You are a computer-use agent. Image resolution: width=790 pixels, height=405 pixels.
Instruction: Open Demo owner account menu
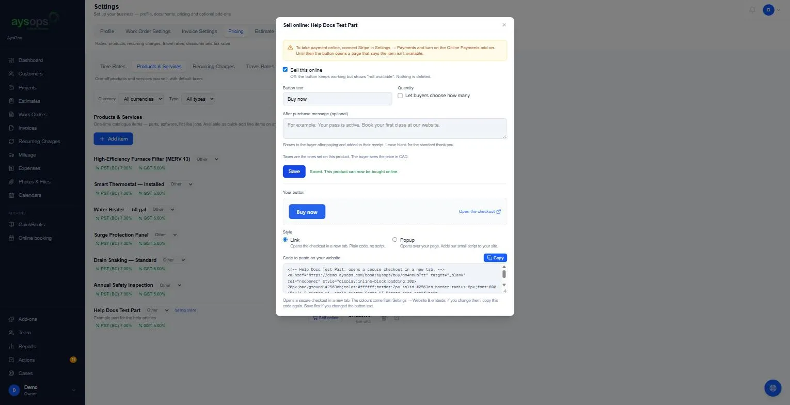(42, 390)
